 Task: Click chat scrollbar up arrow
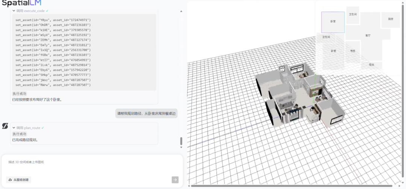coord(181,11)
